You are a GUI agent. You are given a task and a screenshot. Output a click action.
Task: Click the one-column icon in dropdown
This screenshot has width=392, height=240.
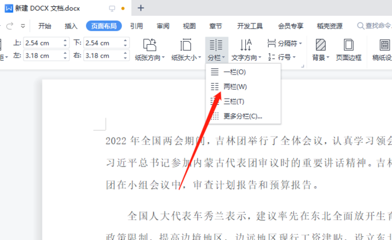214,72
